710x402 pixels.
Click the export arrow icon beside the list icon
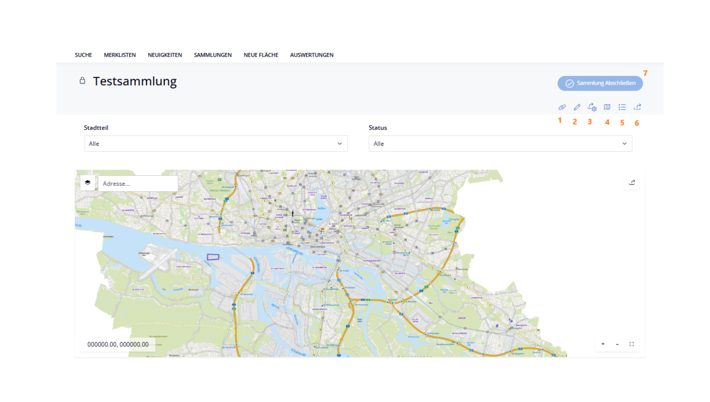pos(637,107)
